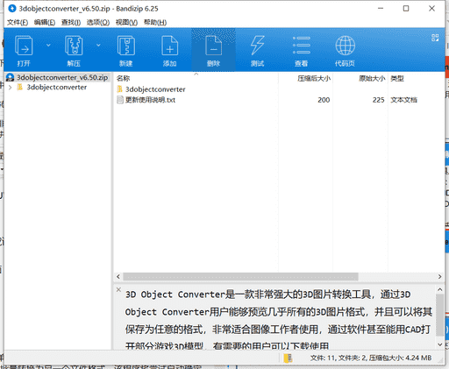The height and width of the screenshot is (369, 449).
Task: Change encoding with 代码页 globe icon
Action: coord(345,50)
